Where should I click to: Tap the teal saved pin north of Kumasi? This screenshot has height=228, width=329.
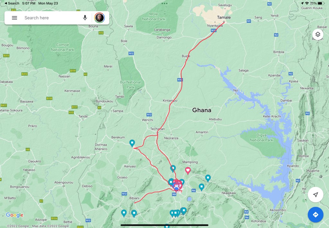coord(173,169)
